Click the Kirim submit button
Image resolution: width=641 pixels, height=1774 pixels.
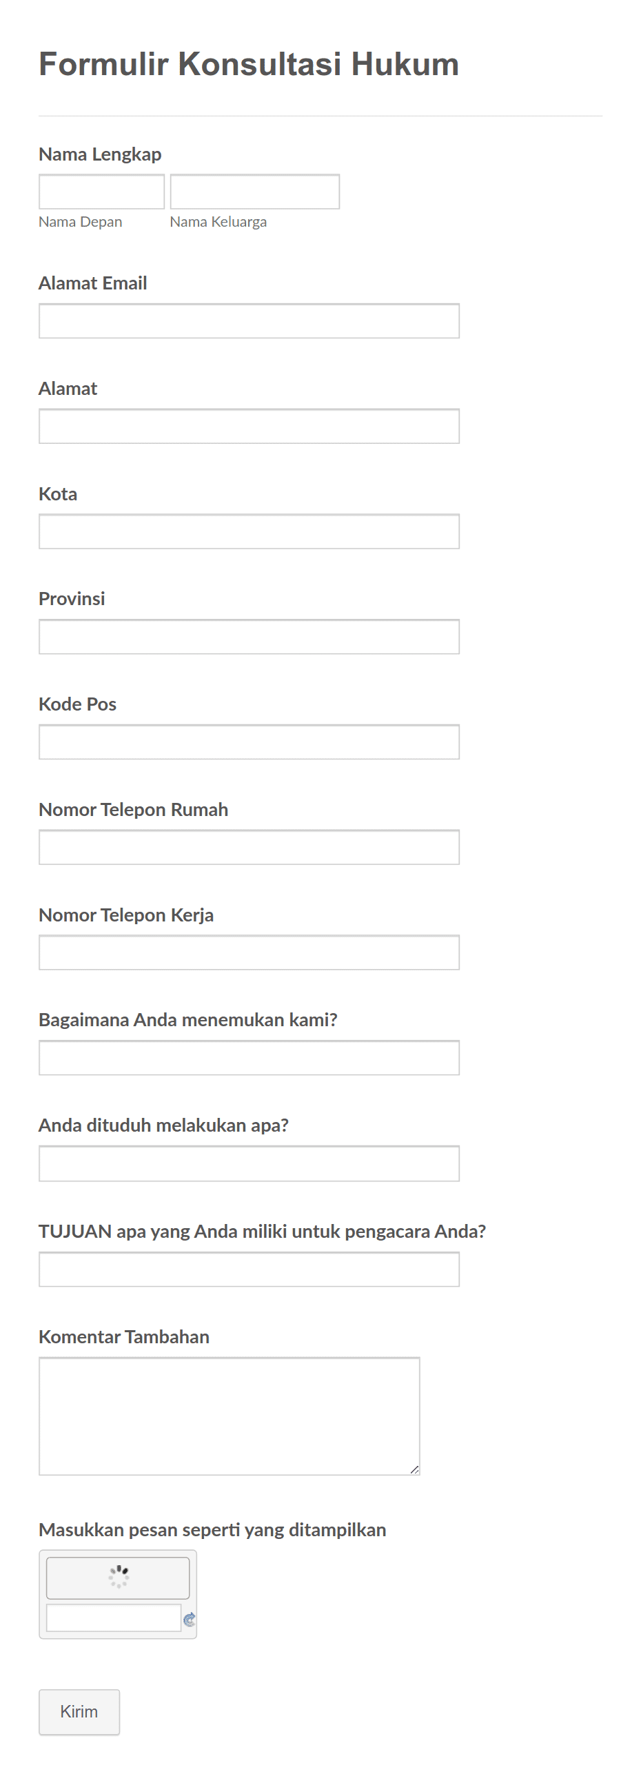tap(79, 1711)
